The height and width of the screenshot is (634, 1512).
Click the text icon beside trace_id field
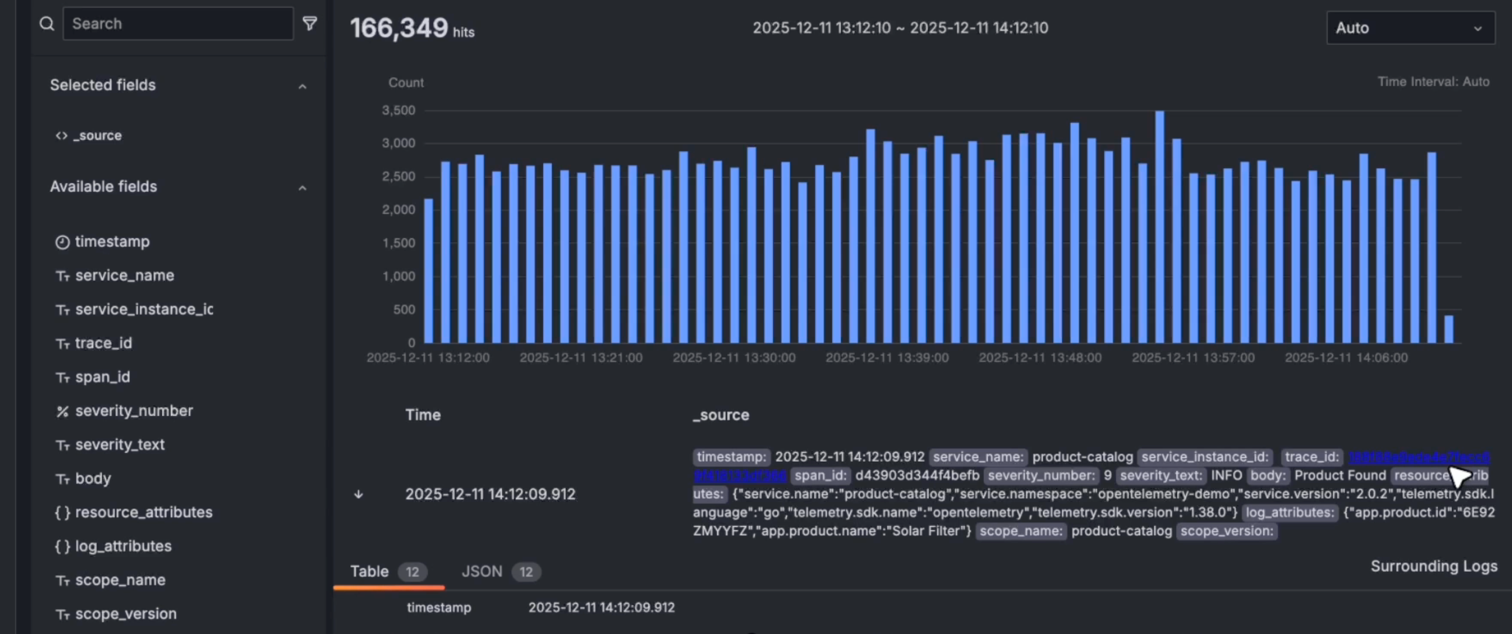pos(63,344)
